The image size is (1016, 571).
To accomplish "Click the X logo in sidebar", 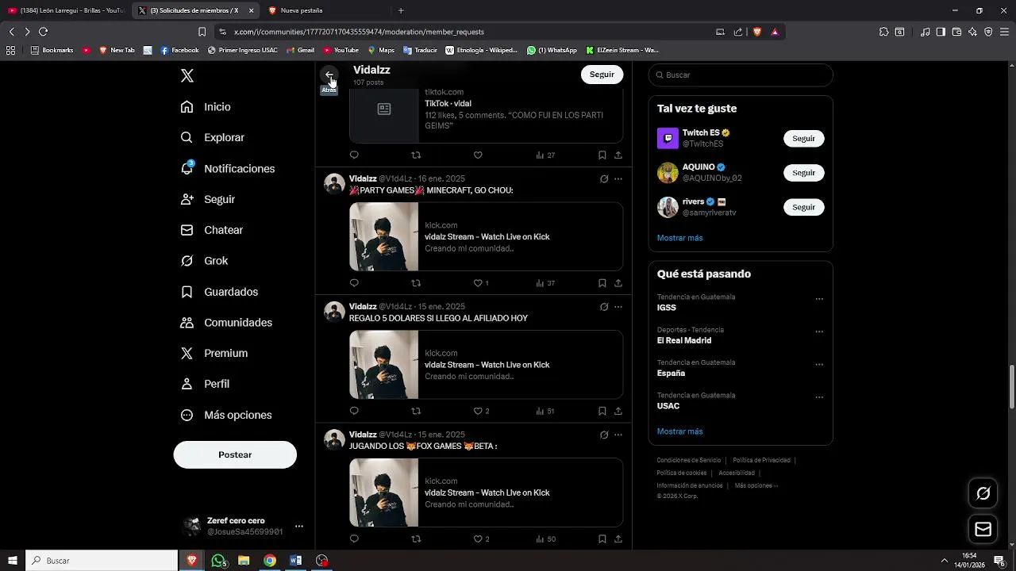I will click(x=187, y=75).
